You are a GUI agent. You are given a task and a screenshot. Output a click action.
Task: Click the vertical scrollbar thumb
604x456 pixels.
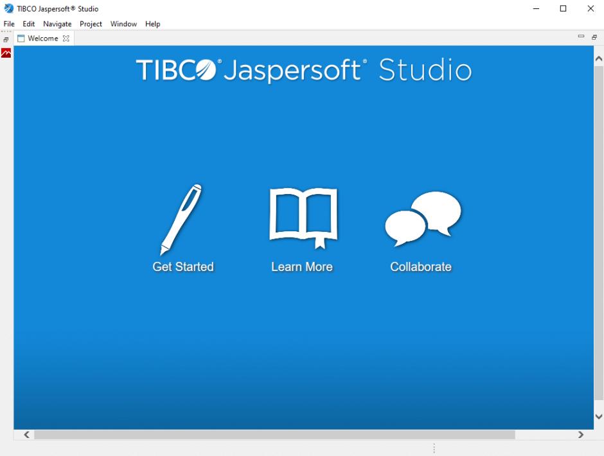pos(599,233)
